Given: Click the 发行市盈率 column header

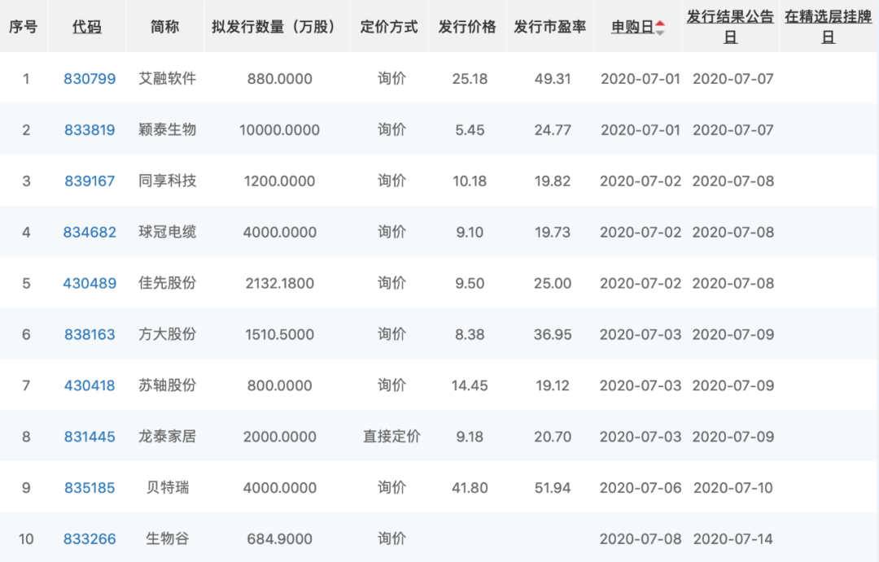Looking at the screenshot, I should [x=549, y=27].
